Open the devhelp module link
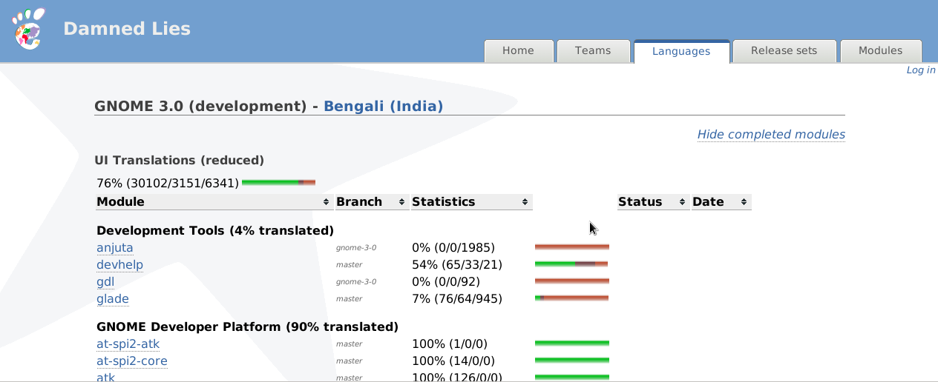The image size is (938, 382). [x=119, y=264]
